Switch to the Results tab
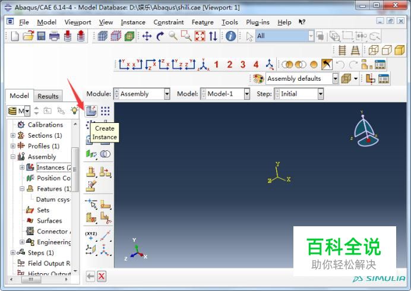The image size is (411, 291). [48, 96]
